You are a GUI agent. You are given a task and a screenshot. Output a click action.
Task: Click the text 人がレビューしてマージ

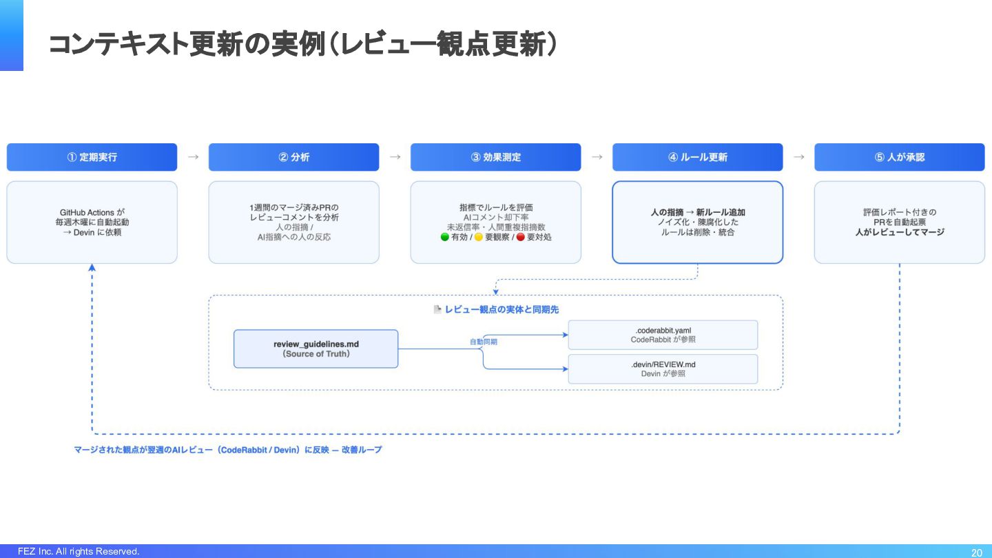click(x=900, y=232)
